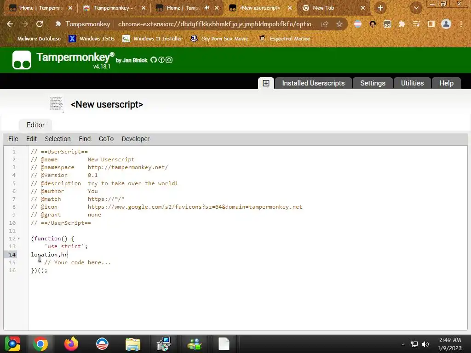Screen dimensions: 471x353
Task: Open the Malware Database bookmark
Action: (x=35, y=39)
